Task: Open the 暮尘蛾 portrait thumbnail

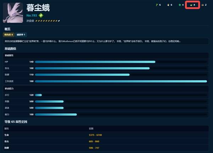Action: click(13, 13)
